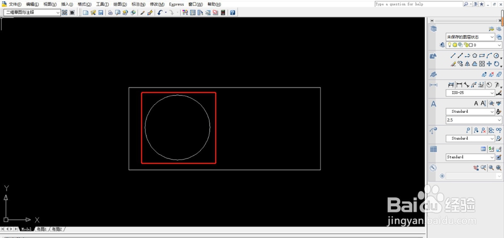
Task: Expand the undo history dropdown arrow
Action: click(x=166, y=13)
